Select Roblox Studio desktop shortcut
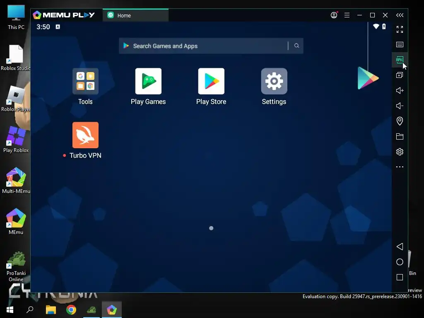The width and height of the screenshot is (424, 318). click(15, 58)
